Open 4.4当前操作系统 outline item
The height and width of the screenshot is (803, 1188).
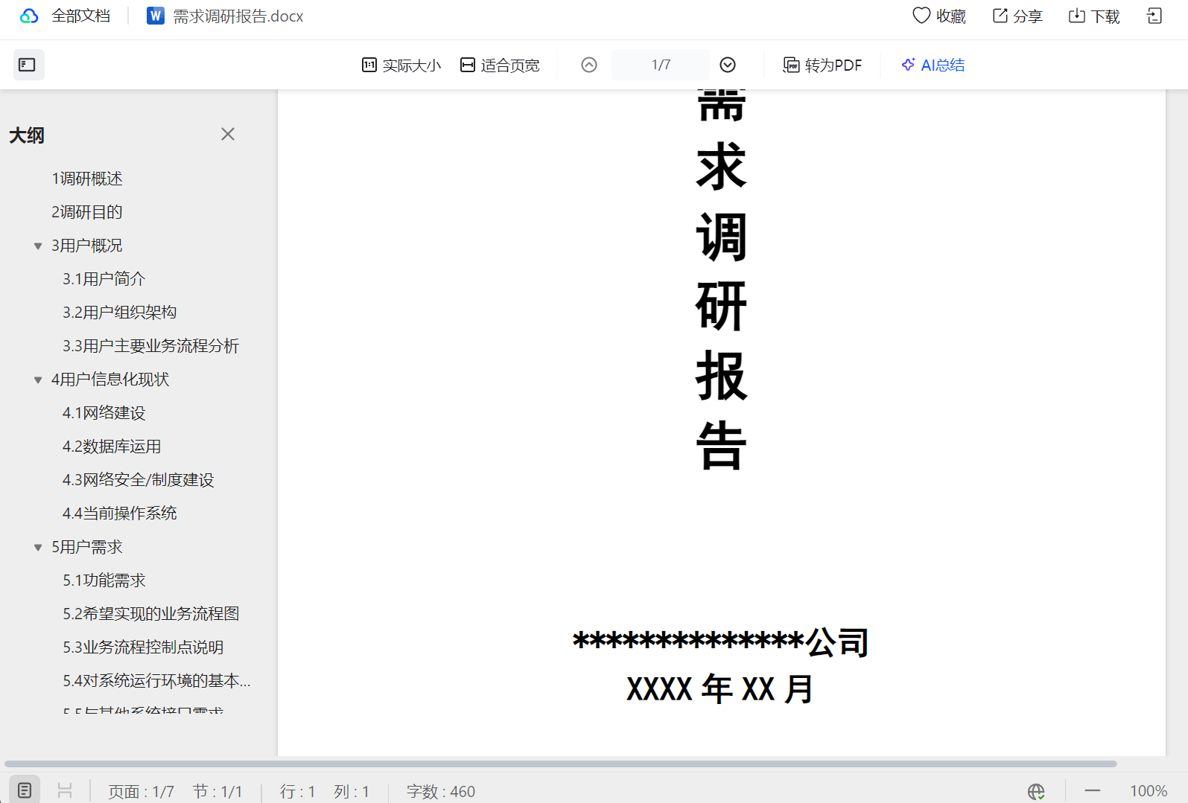tap(120, 514)
